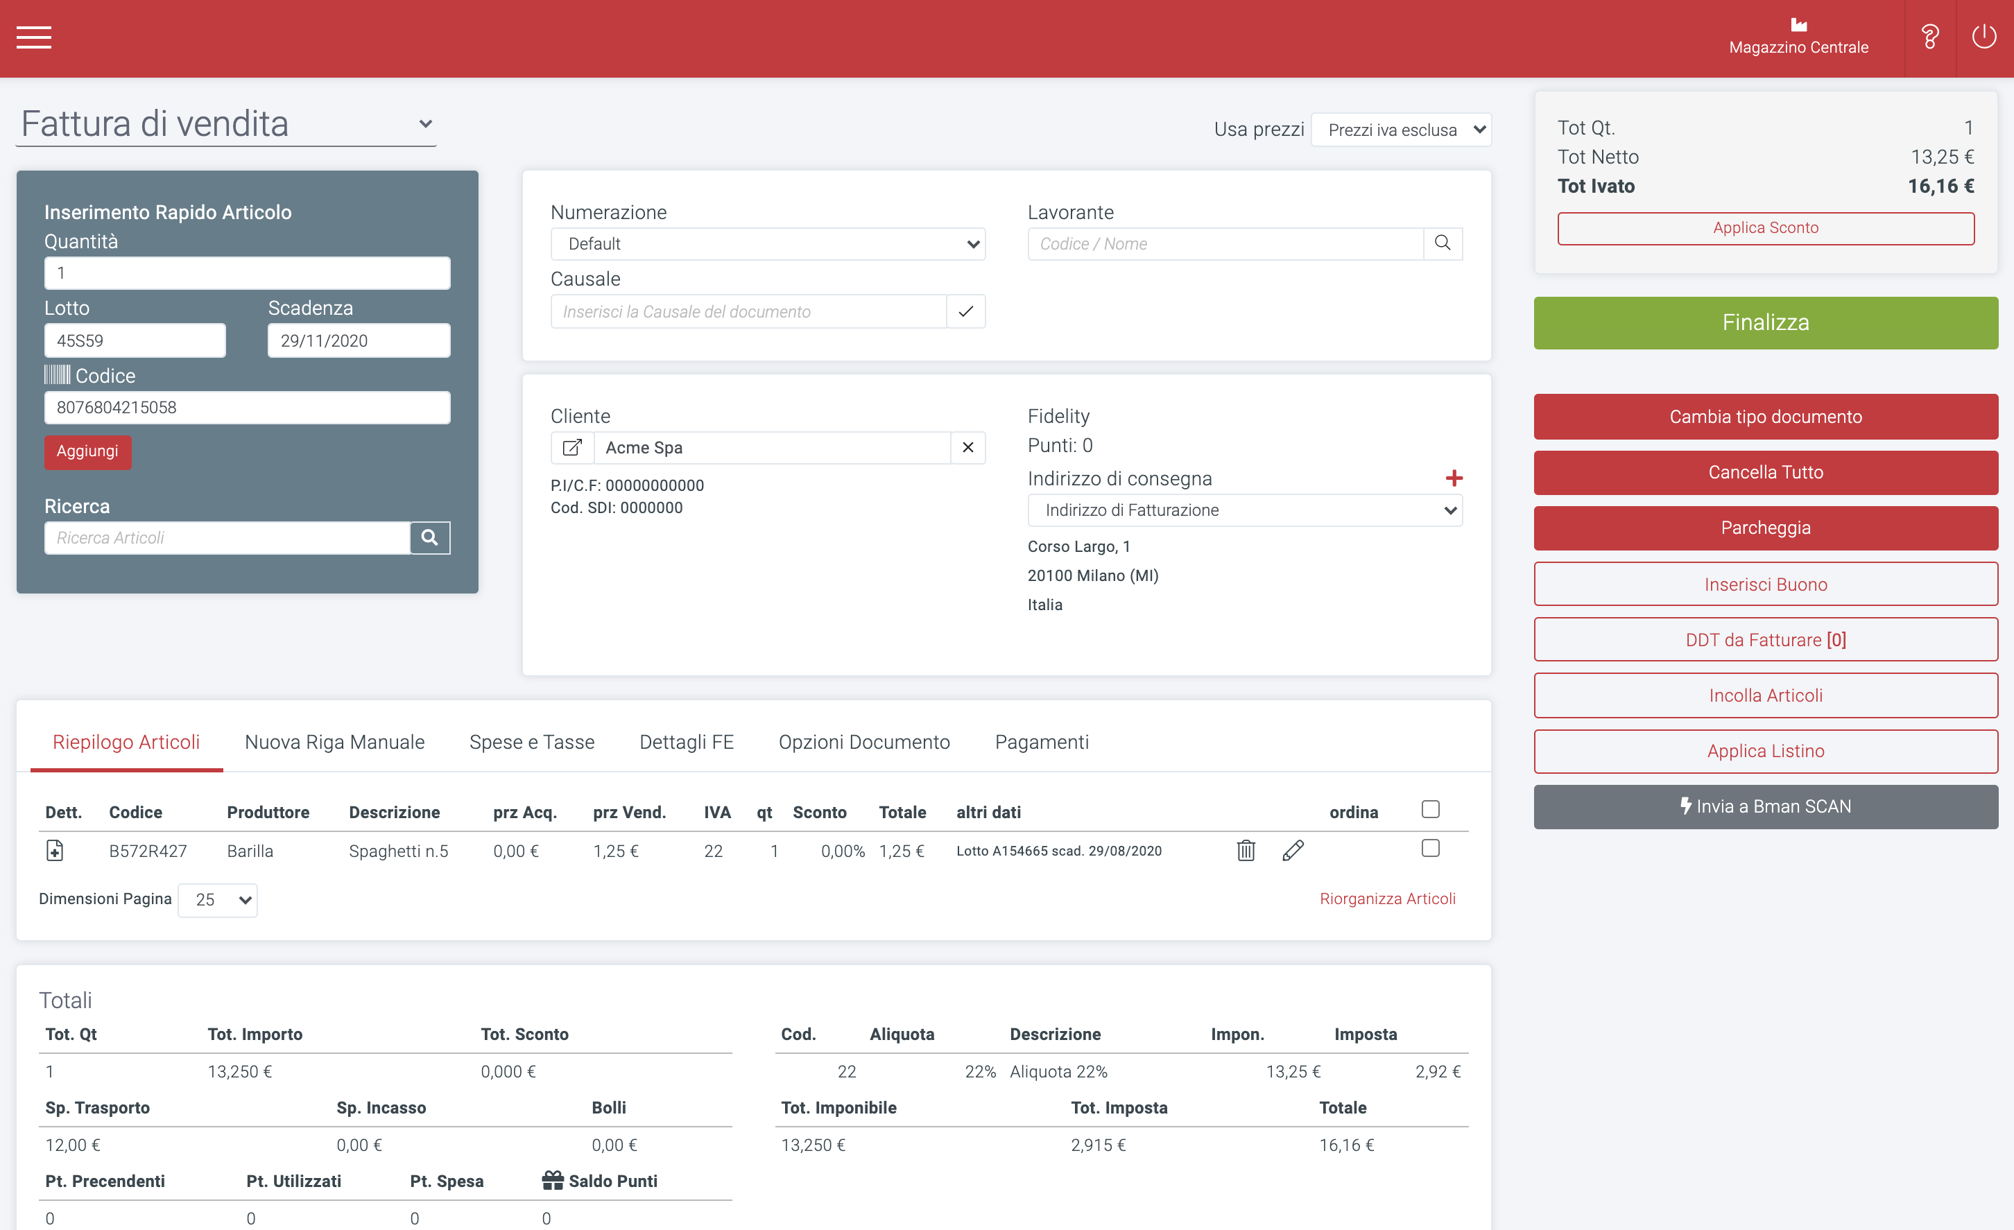Click the Aliquota 22% description cell
The width and height of the screenshot is (2014, 1230).
(1058, 1071)
